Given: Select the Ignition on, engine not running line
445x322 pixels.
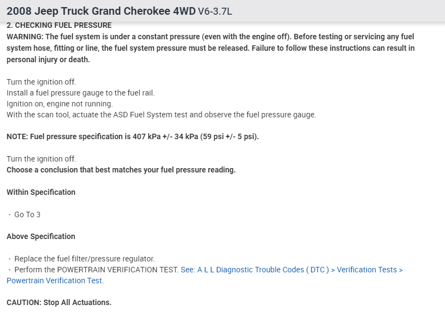Looking at the screenshot, I should [x=60, y=104].
